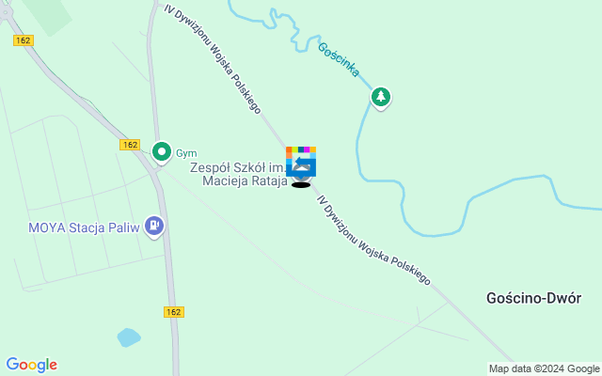
Task: Click the light green area top-left
Action: (x=48, y=16)
